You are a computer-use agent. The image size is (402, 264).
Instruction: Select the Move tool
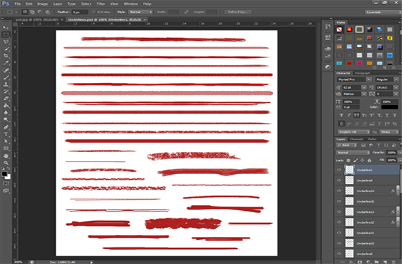click(x=6, y=28)
